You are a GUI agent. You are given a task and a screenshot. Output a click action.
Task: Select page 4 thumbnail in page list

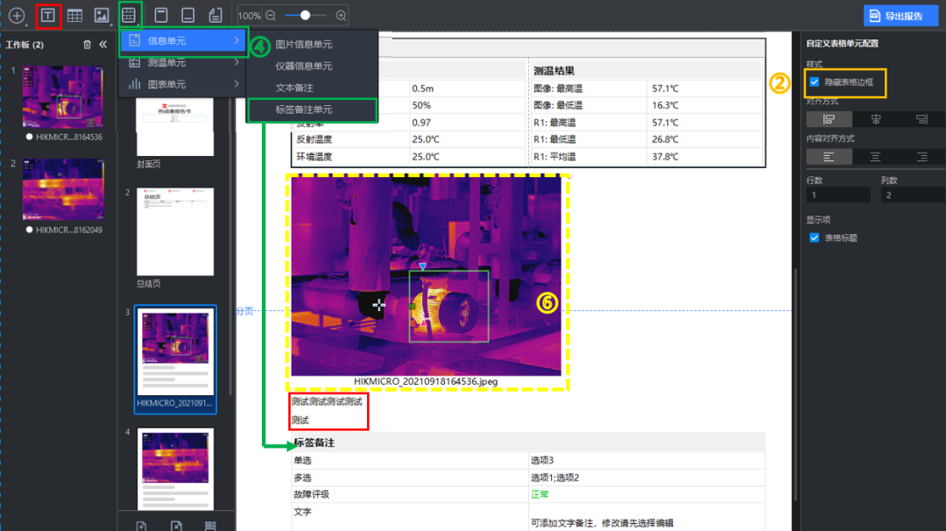click(175, 469)
